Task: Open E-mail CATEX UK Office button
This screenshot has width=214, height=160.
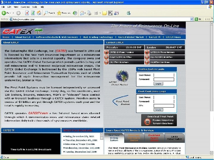Action: tap(167, 57)
